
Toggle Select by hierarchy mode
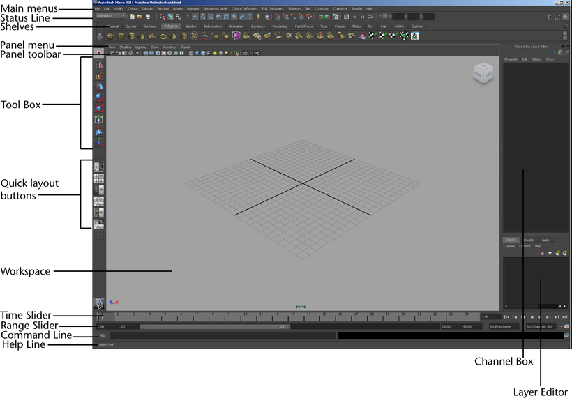pos(163,17)
